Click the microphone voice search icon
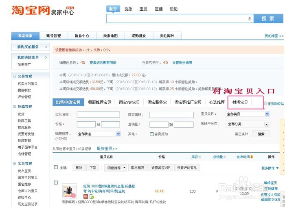Screen dimensions: 285x207 [x=250, y=19]
